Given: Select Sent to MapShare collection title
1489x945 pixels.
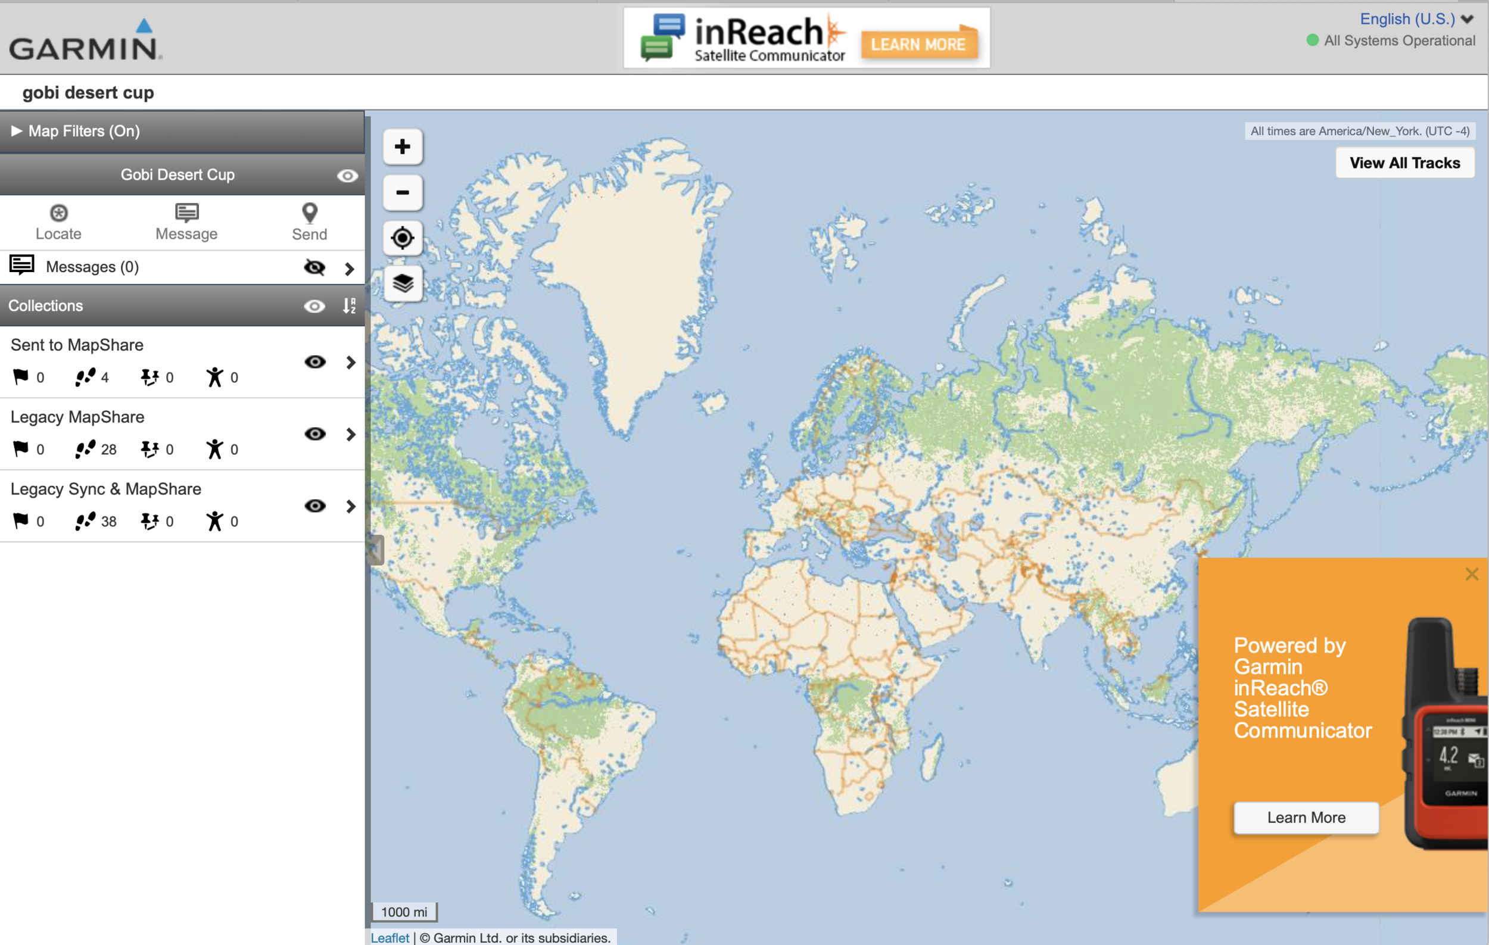Looking at the screenshot, I should [x=77, y=345].
